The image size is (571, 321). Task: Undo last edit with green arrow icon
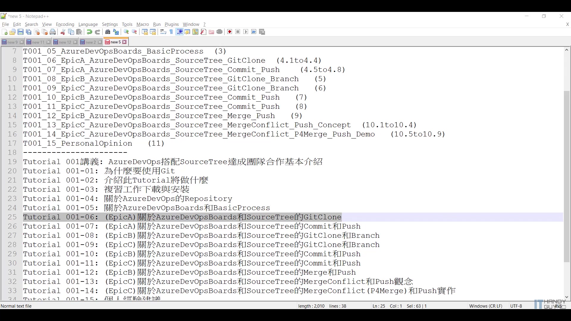tap(89, 32)
